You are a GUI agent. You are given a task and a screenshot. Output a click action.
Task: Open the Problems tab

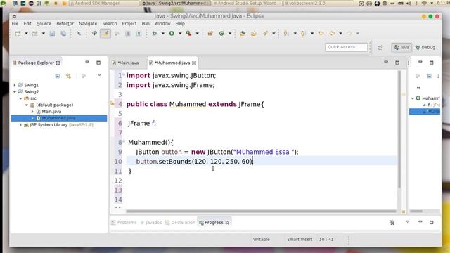point(124,223)
